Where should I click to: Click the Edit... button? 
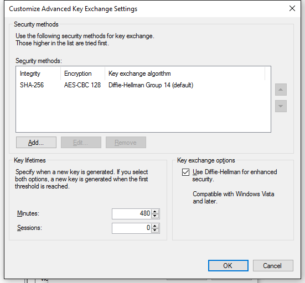[x=81, y=143]
